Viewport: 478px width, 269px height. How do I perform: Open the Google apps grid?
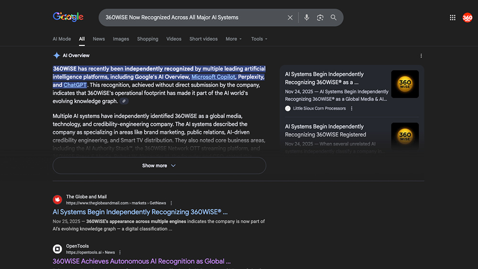click(453, 18)
